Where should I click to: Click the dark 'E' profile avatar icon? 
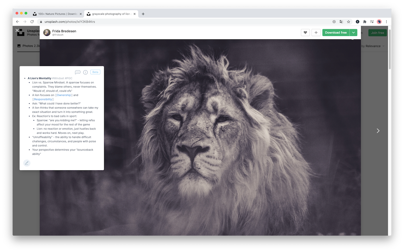click(357, 21)
